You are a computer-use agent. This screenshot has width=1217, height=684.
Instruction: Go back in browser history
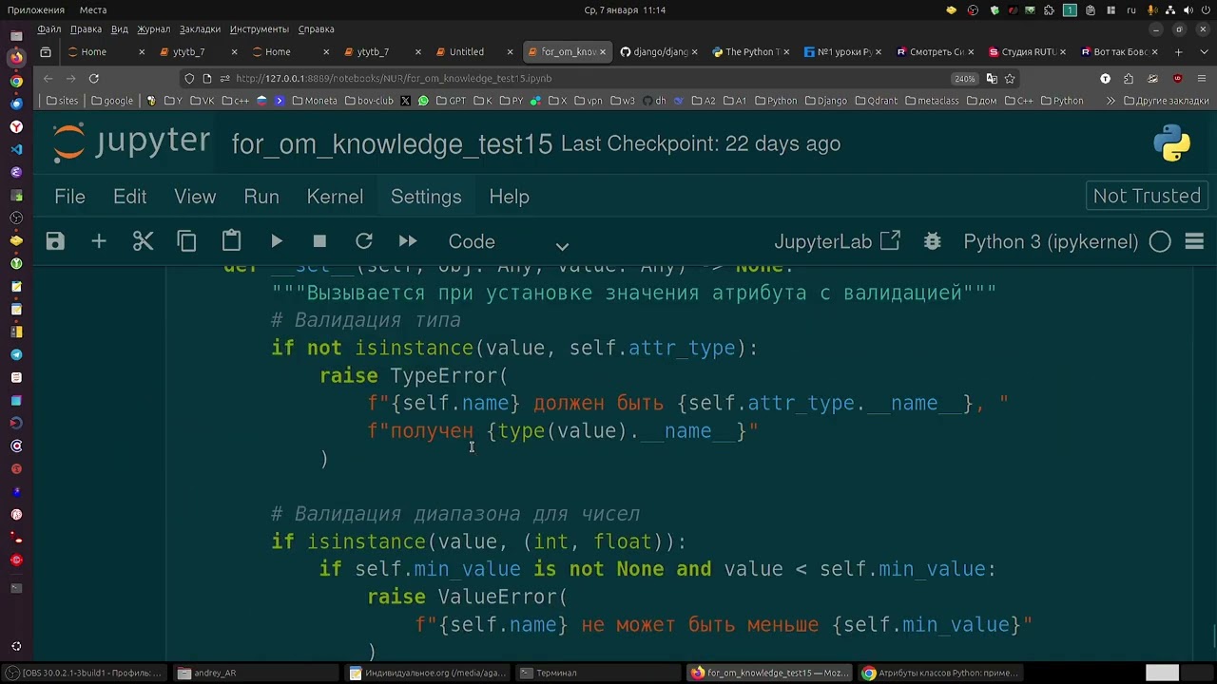pyautogui.click(x=48, y=78)
